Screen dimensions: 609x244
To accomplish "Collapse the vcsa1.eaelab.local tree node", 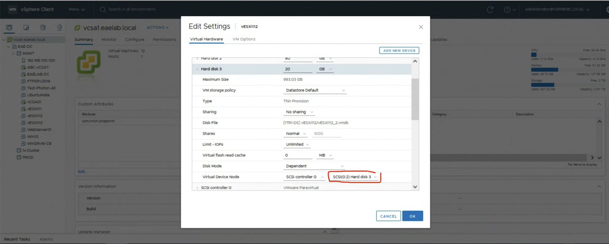I will coord(4,39).
